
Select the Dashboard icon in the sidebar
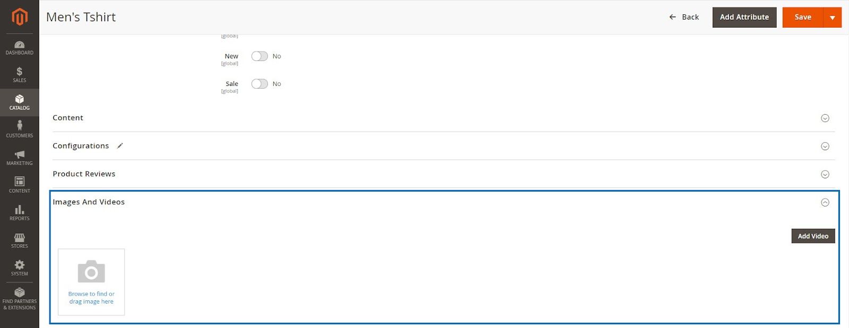[x=19, y=45]
